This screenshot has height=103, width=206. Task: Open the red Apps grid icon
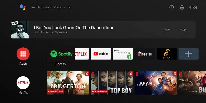(x=23, y=54)
